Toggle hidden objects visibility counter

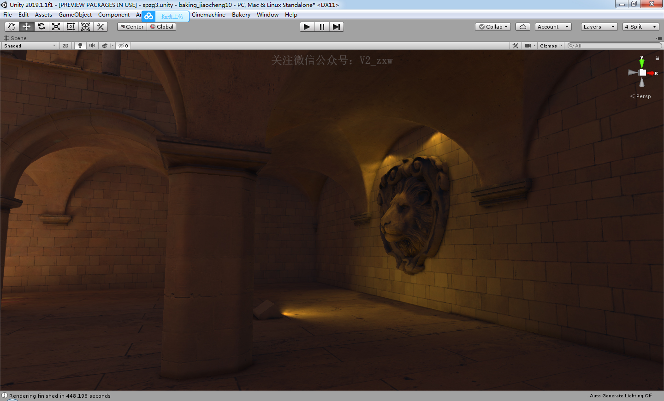[123, 46]
